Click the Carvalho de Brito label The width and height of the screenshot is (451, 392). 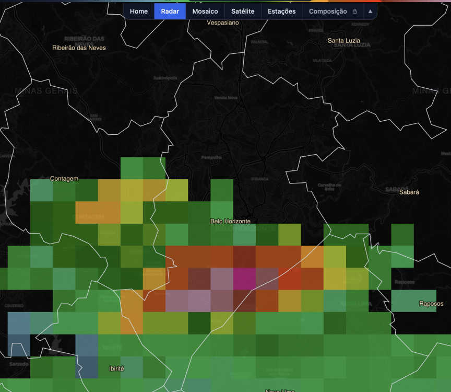329,187
